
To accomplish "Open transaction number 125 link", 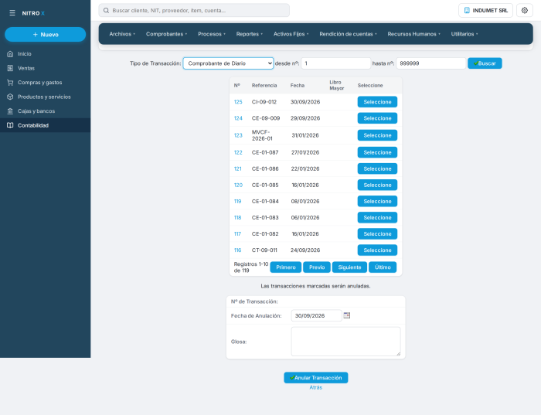I will click(238, 102).
